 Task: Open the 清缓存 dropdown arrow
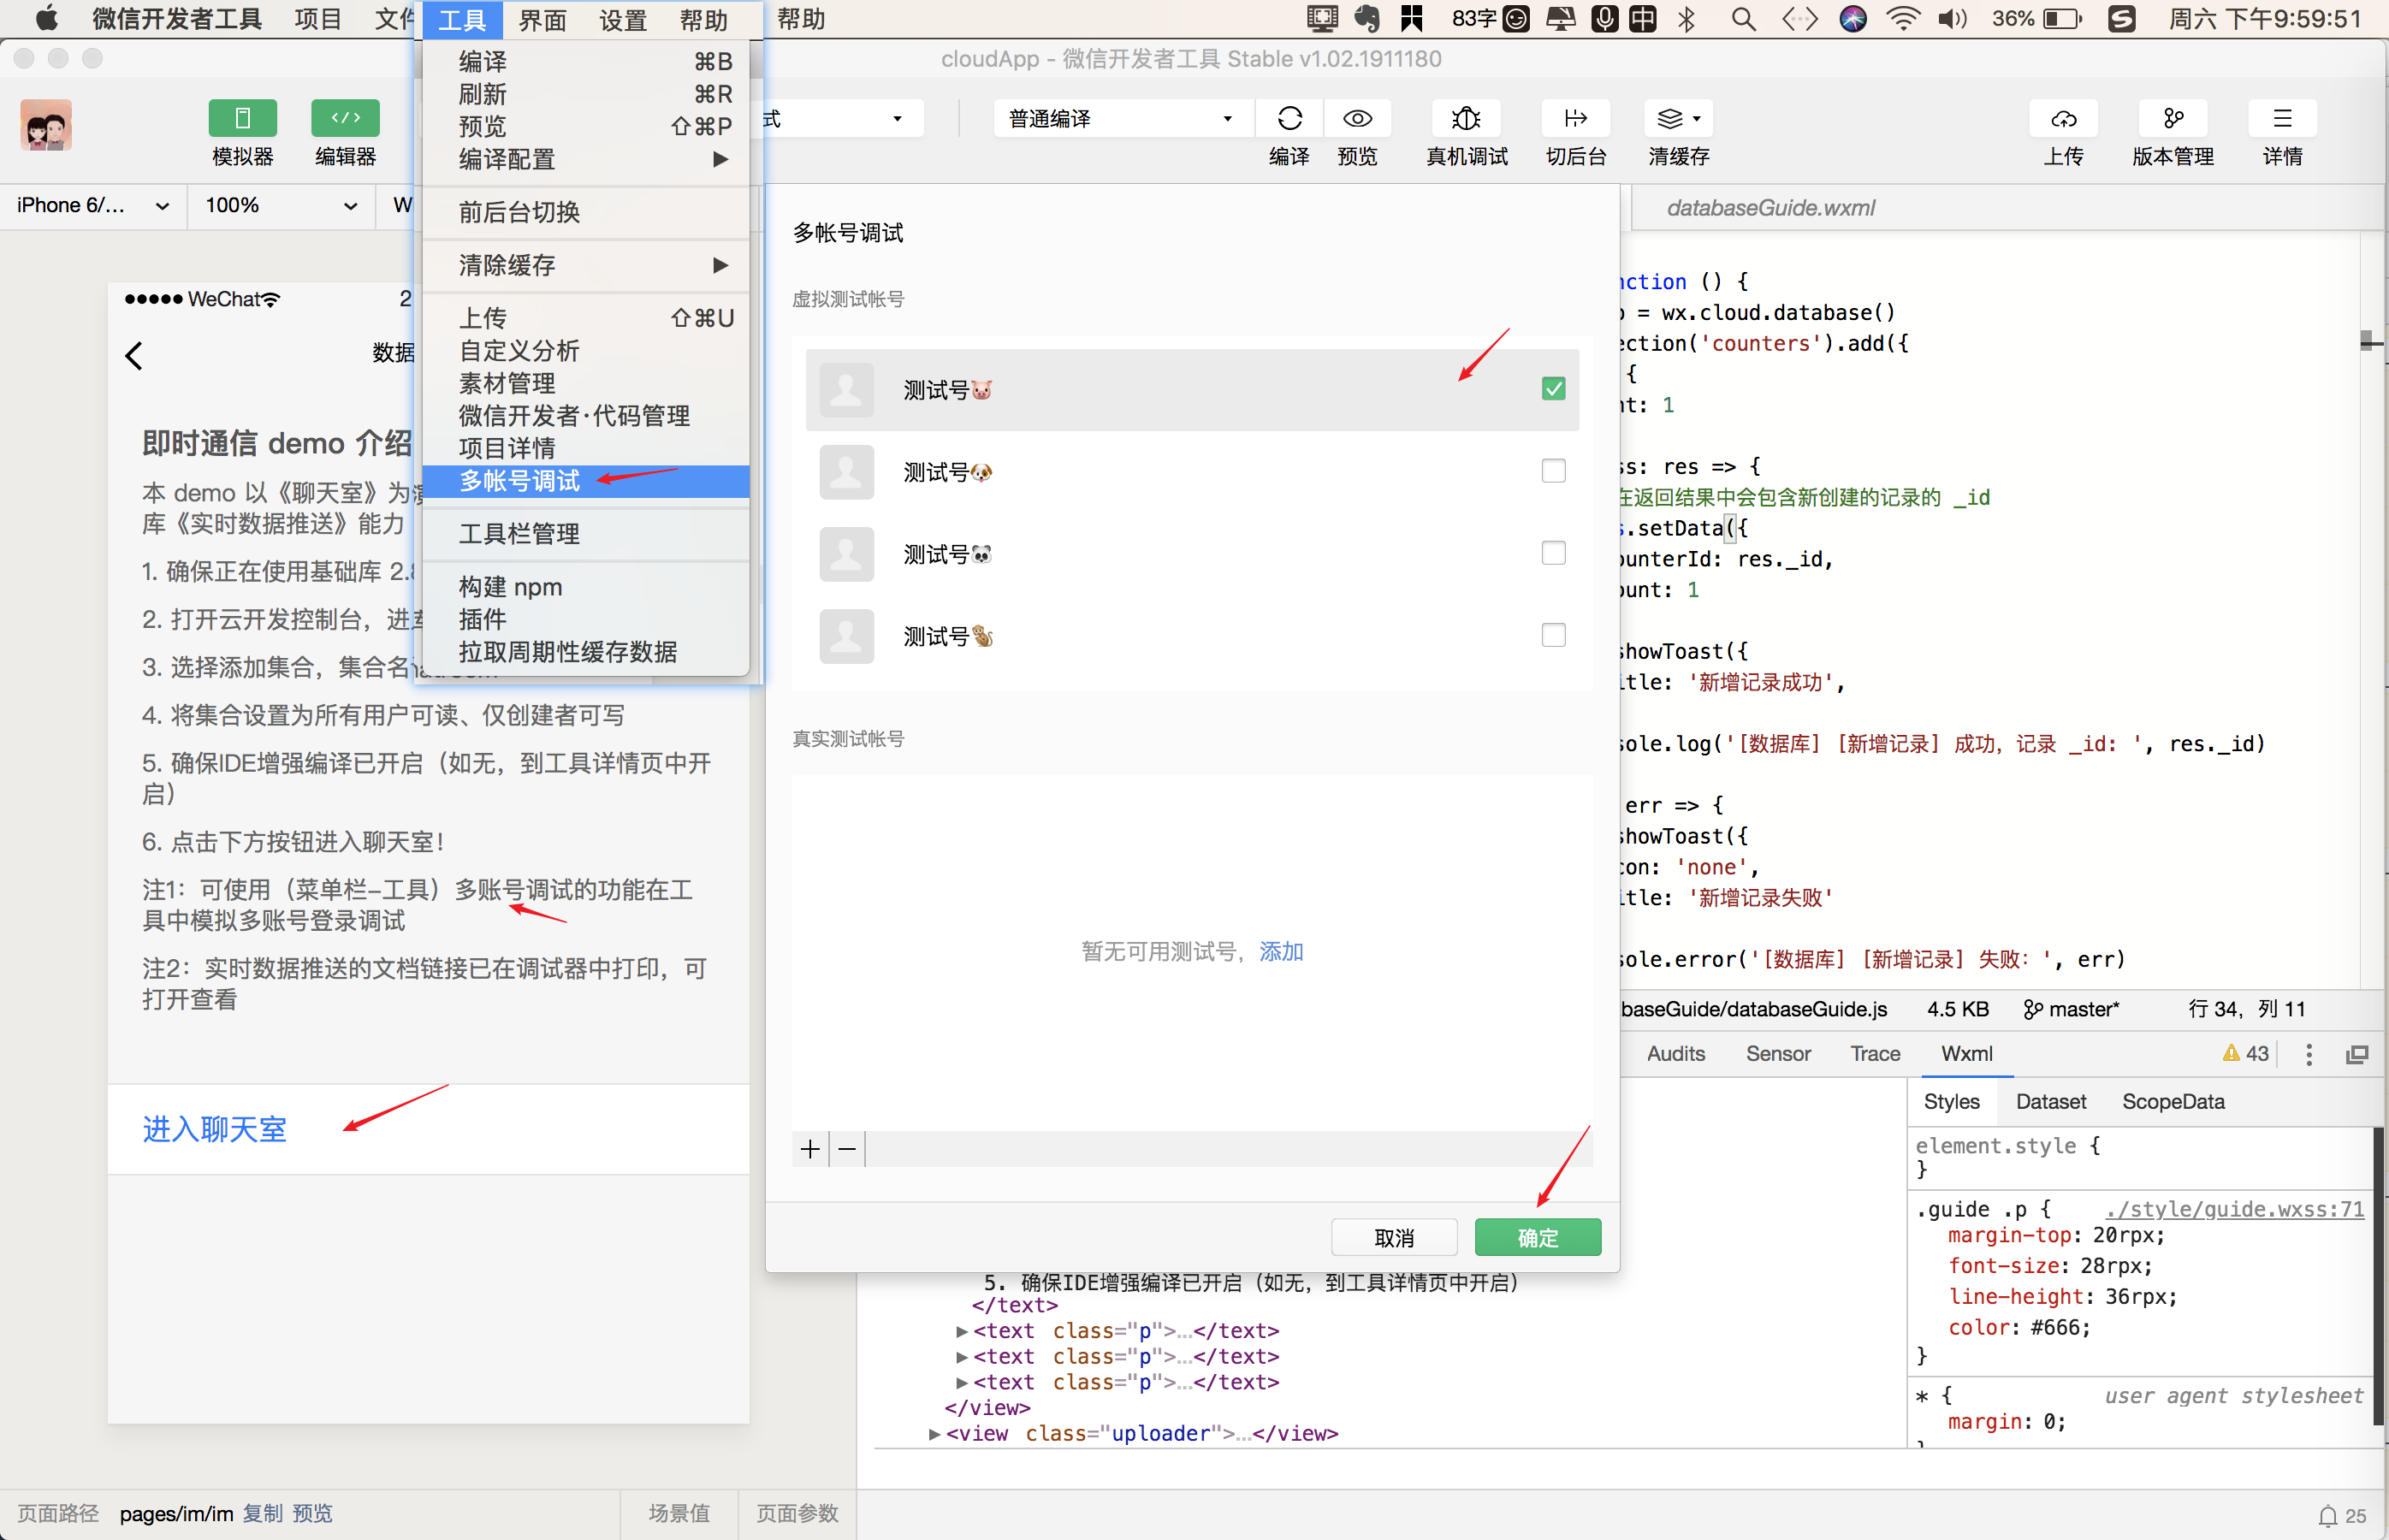(x=1697, y=119)
